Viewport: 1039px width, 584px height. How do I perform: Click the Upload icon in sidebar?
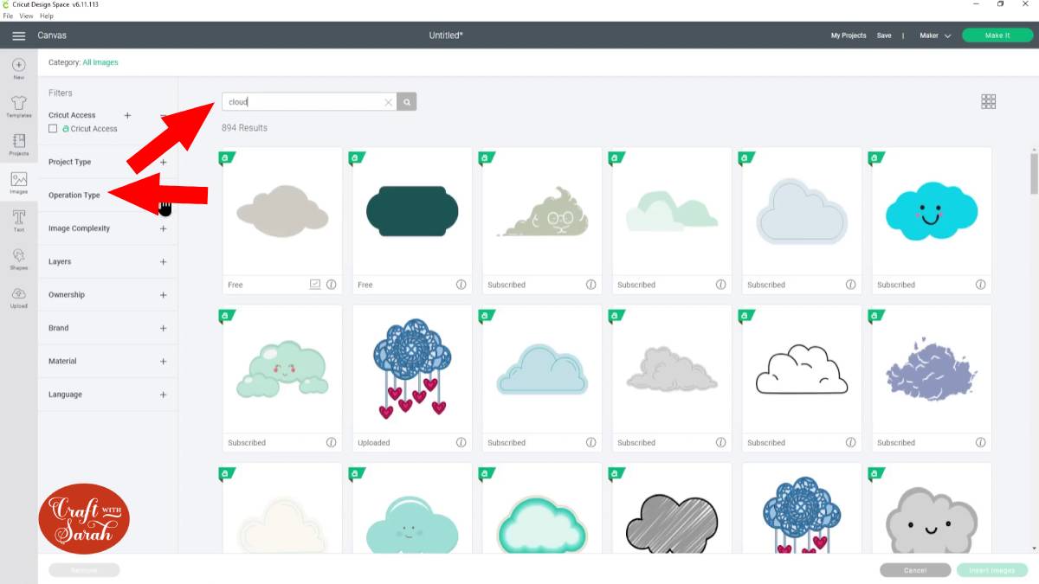(x=19, y=297)
